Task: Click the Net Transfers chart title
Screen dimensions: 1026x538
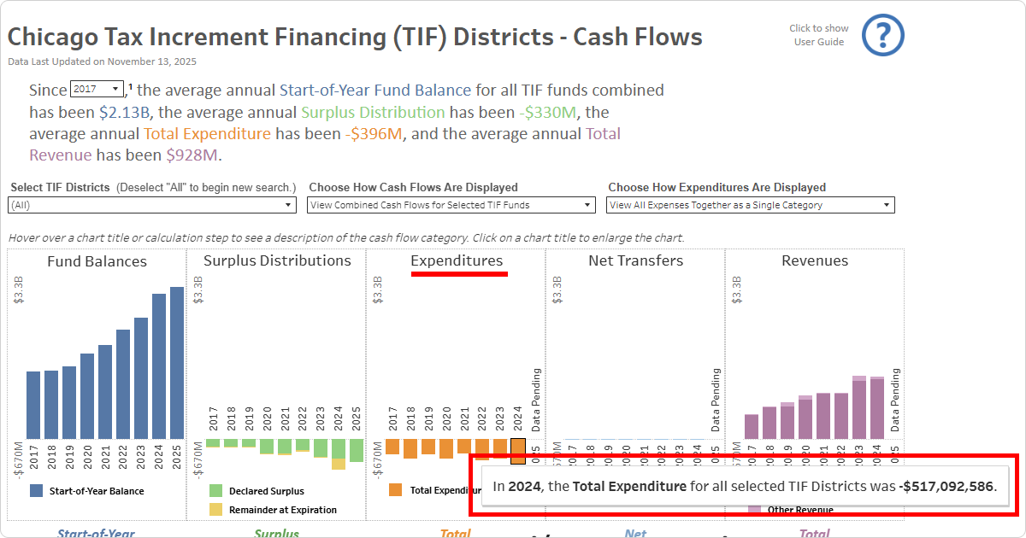Action: click(x=634, y=260)
